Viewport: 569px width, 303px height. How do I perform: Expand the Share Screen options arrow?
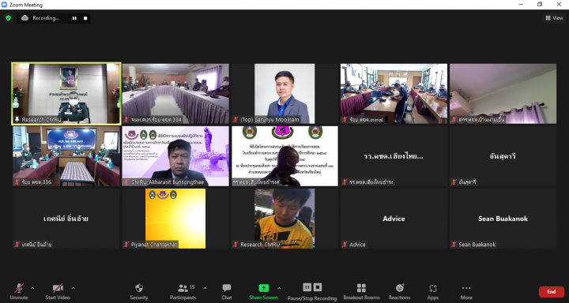click(x=279, y=288)
